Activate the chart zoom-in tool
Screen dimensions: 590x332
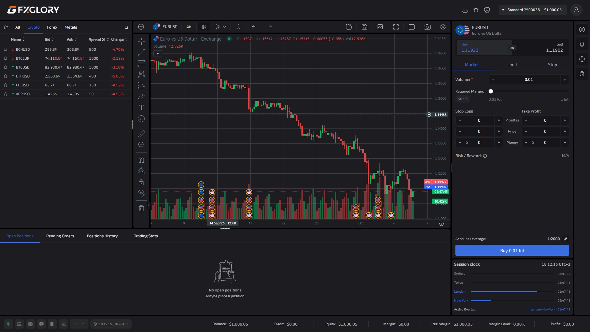tap(141, 144)
